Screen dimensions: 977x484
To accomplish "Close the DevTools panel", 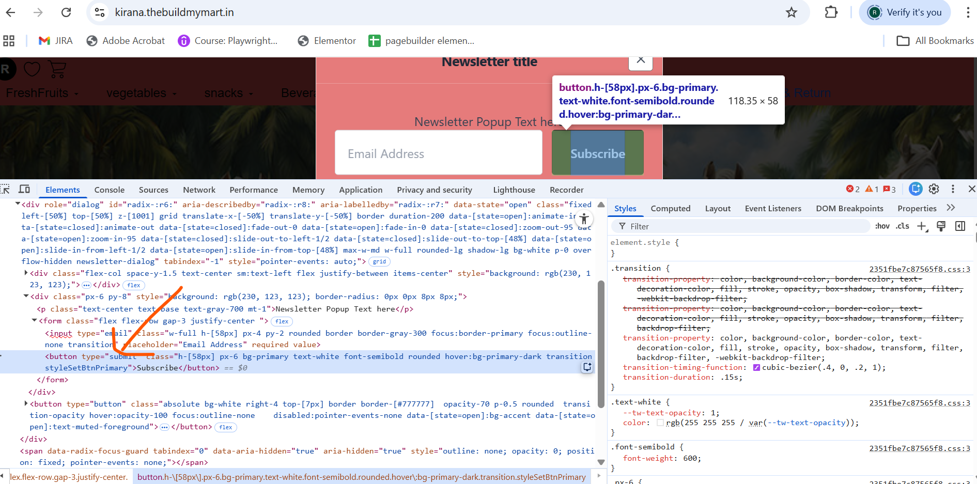I will click(x=971, y=189).
